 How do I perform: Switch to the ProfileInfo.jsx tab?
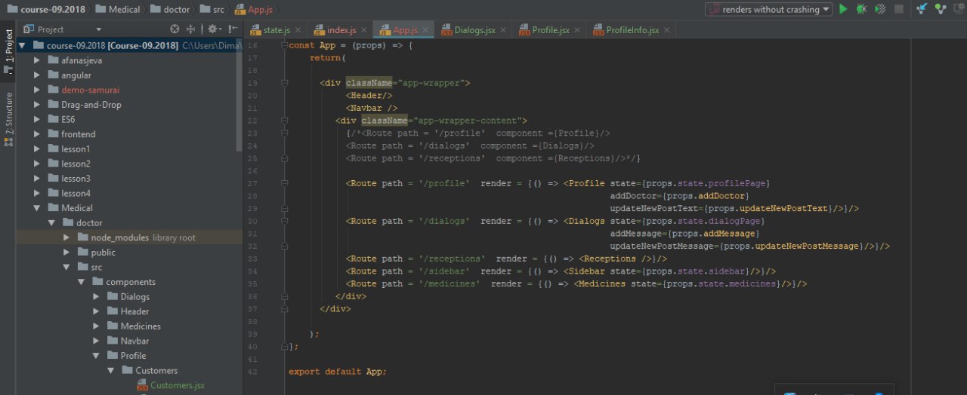(633, 30)
